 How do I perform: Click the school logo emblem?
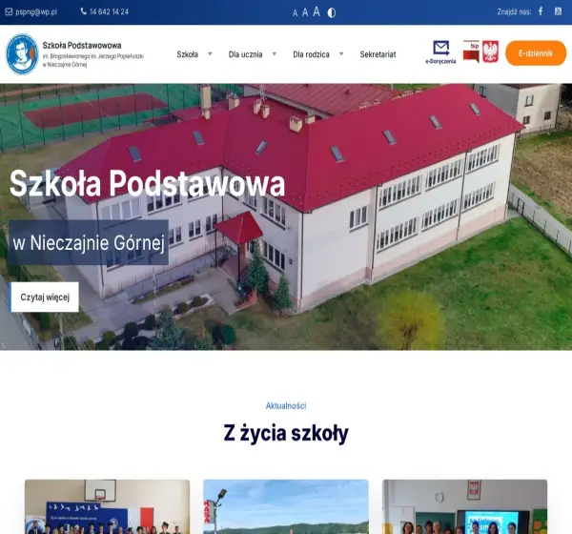pos(22,54)
